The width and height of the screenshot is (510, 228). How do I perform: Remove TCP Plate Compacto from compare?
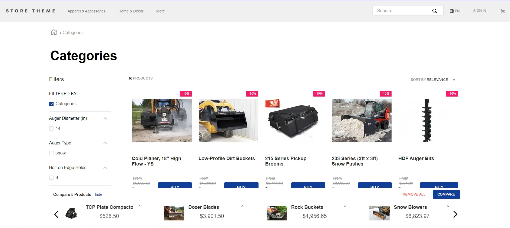tap(140, 206)
